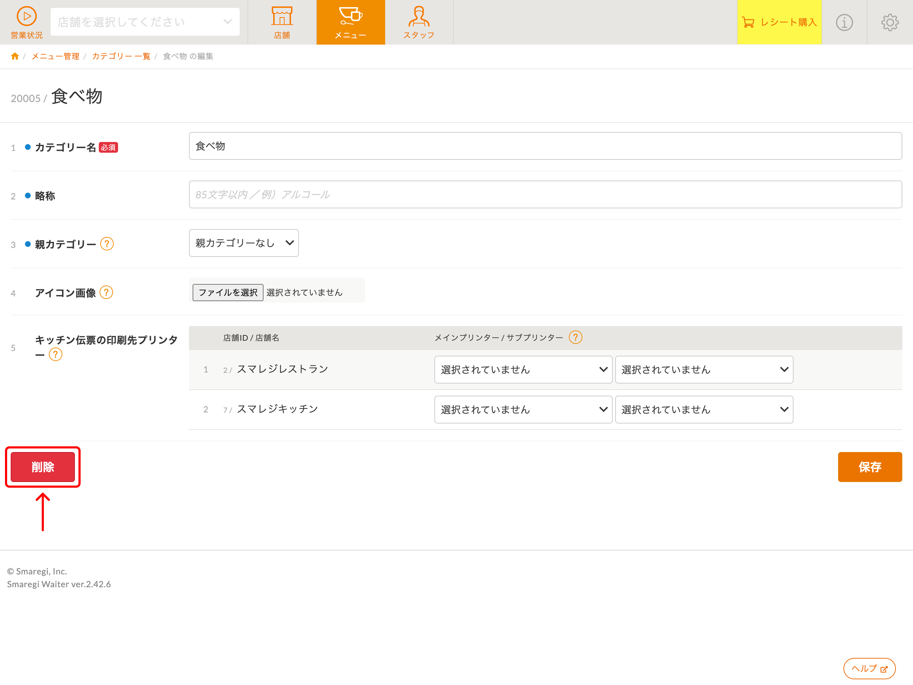Follow the メニュー管理 breadcrumb link
The height and width of the screenshot is (685, 913).
coord(55,56)
